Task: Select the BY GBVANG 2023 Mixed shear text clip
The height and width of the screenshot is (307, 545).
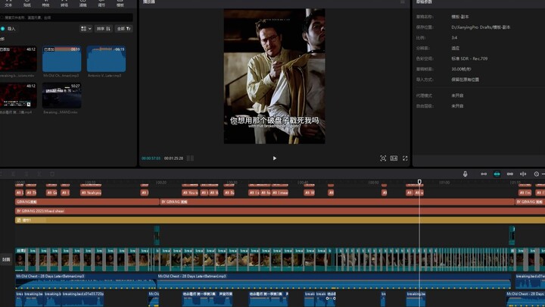Action: pos(280,211)
